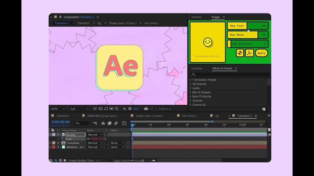Open the TrkMat dropdown for Transition layer
The image size is (314, 176).
[117, 143]
